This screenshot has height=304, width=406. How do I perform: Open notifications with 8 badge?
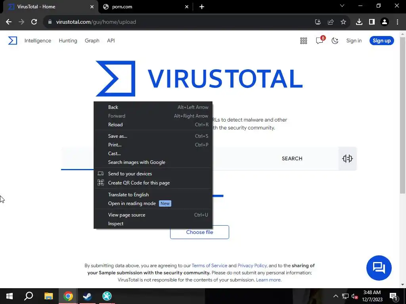point(320,40)
